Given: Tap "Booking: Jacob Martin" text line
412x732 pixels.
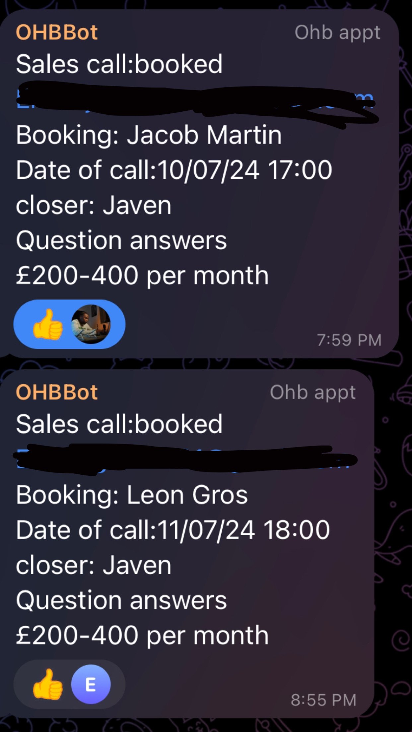Looking at the screenshot, I should [x=149, y=135].
